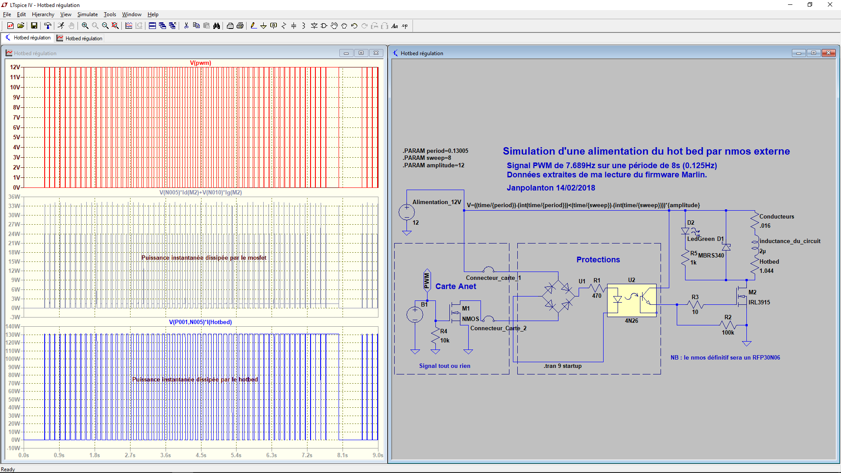841x473 pixels.
Task: Click the .PARAM sweep=8 directive
Action: point(427,158)
